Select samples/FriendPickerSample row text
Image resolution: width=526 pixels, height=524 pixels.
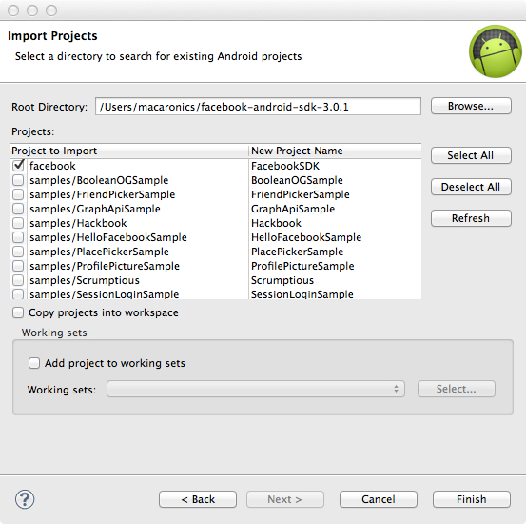click(103, 194)
